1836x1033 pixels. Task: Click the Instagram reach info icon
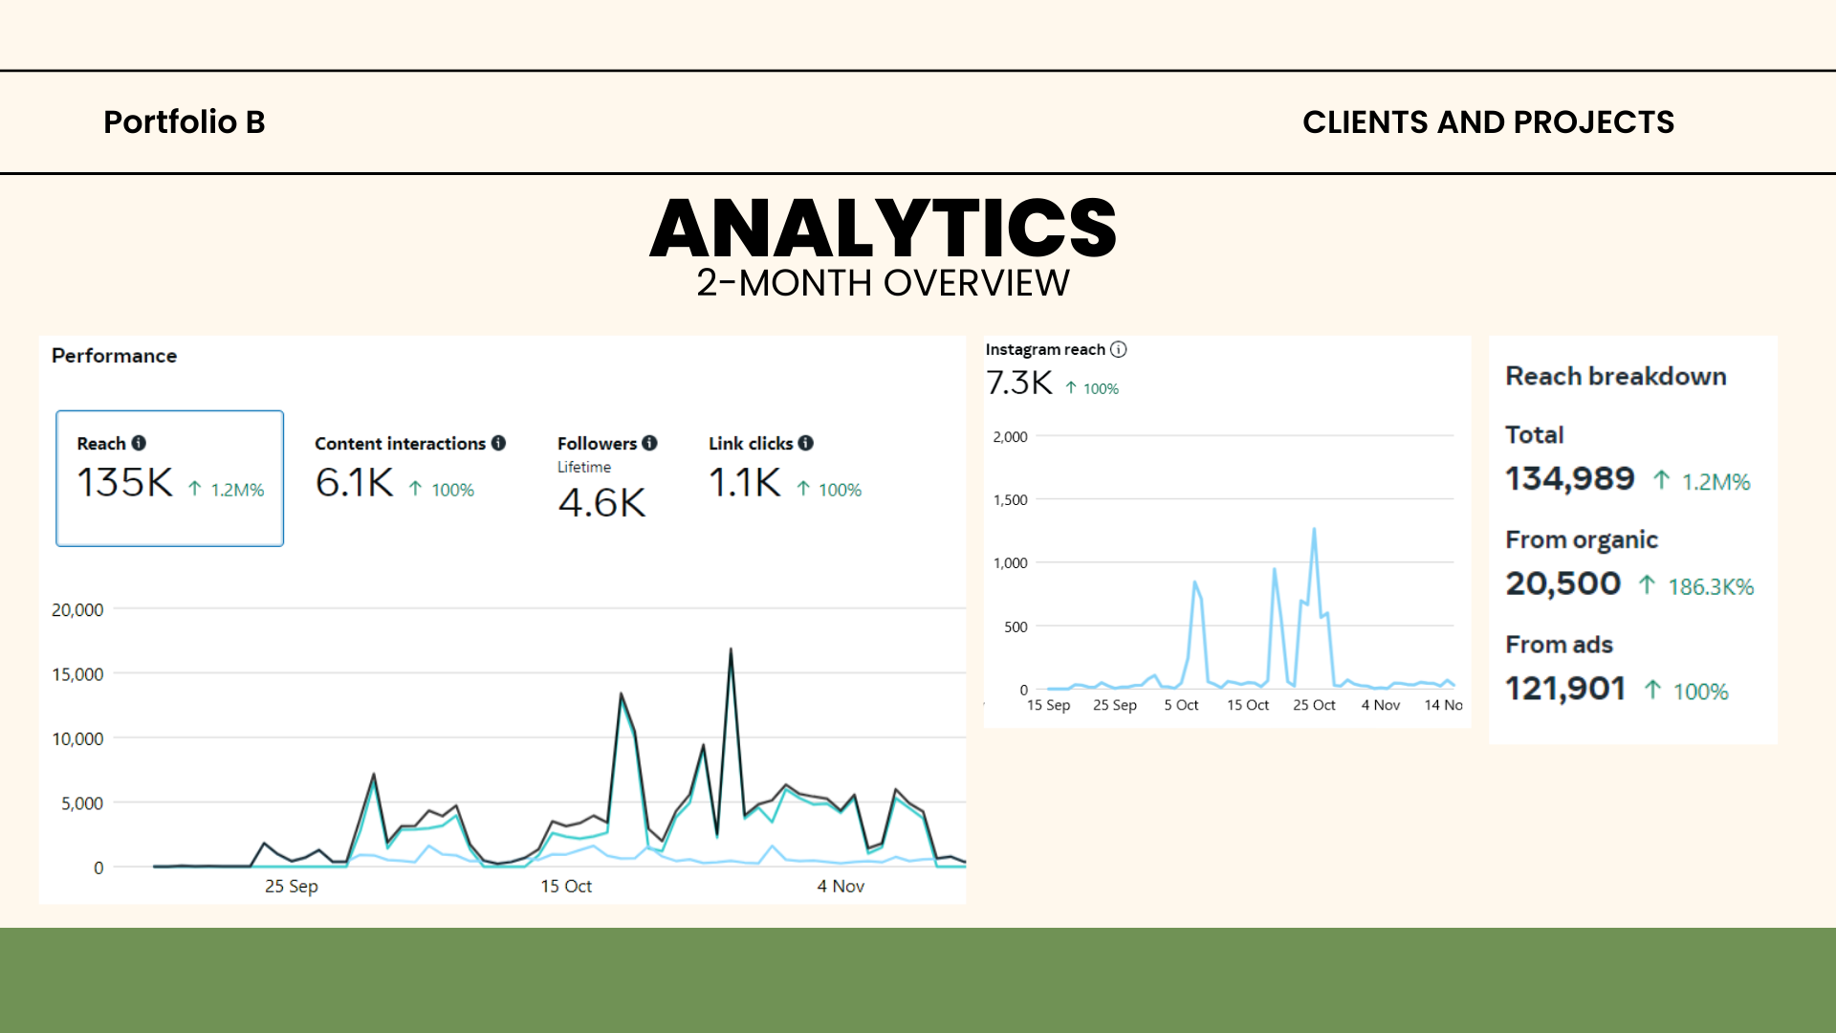[x=1118, y=349]
